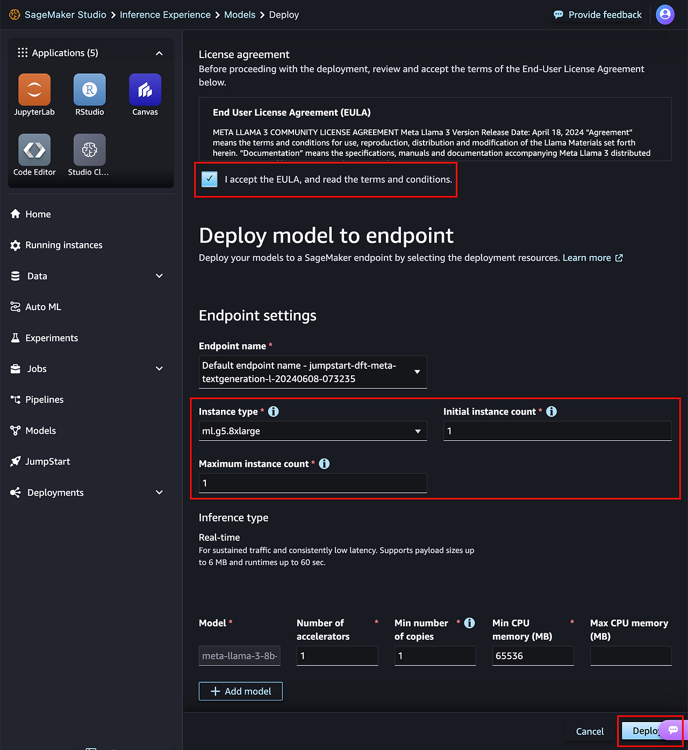This screenshot has width=688, height=750.
Task: Click the Min CPU memory field
Action: 533,656
